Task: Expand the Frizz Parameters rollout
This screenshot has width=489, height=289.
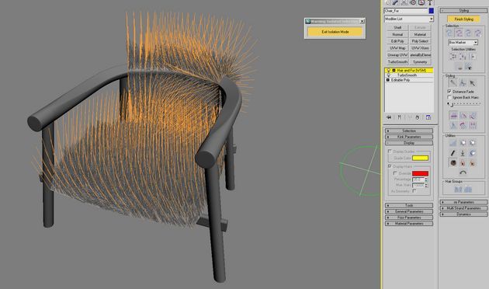Action: [x=409, y=218]
